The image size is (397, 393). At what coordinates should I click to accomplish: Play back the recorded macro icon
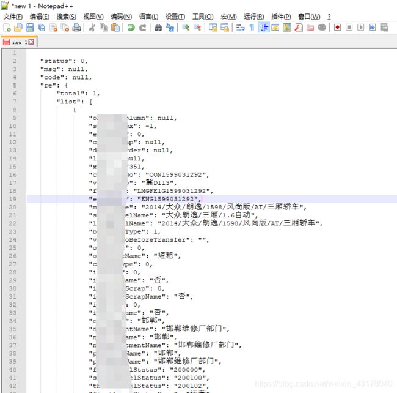(360, 28)
